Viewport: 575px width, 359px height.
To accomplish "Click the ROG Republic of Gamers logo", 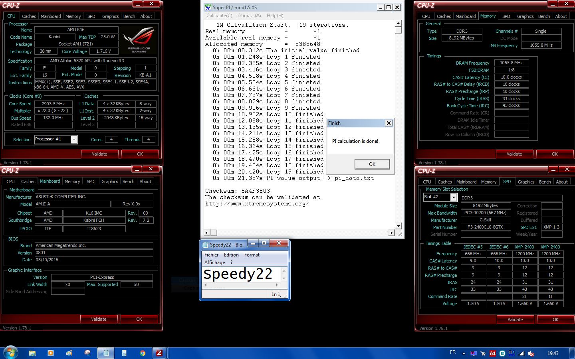I will pos(139,40).
